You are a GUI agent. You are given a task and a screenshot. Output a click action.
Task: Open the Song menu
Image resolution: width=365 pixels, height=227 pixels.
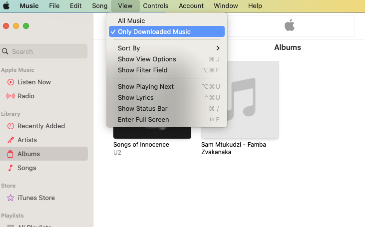point(100,5)
